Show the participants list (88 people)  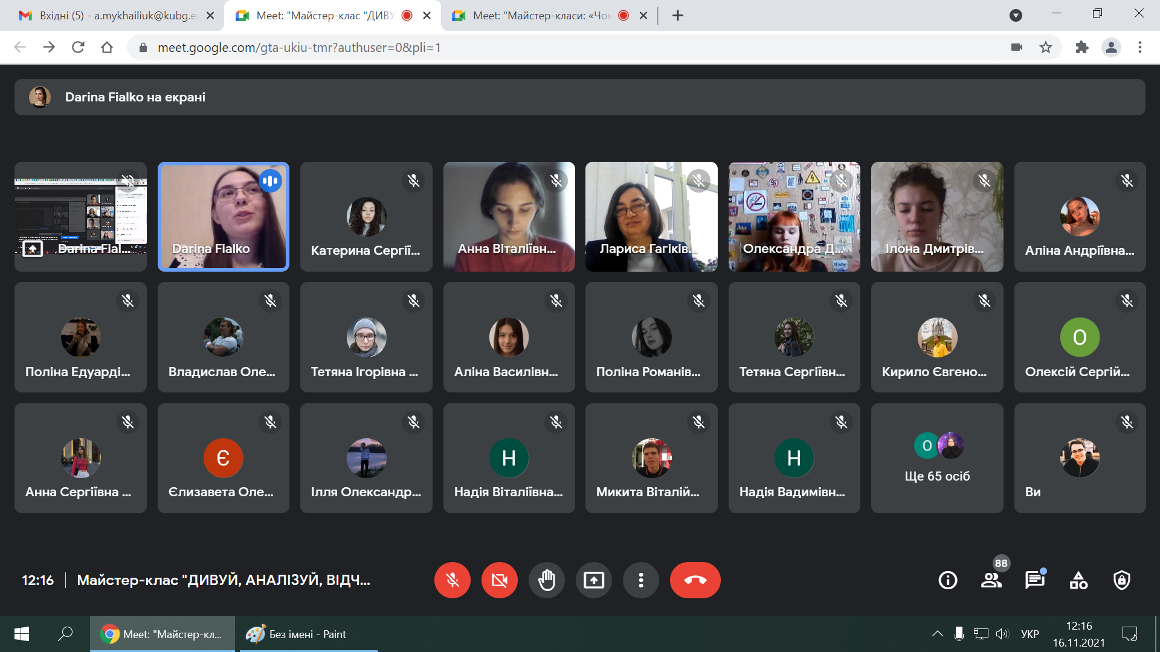(991, 580)
